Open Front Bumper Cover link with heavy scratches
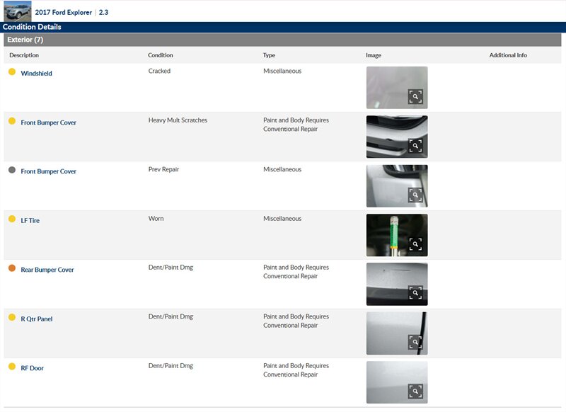The width and height of the screenshot is (566, 412). [x=48, y=122]
